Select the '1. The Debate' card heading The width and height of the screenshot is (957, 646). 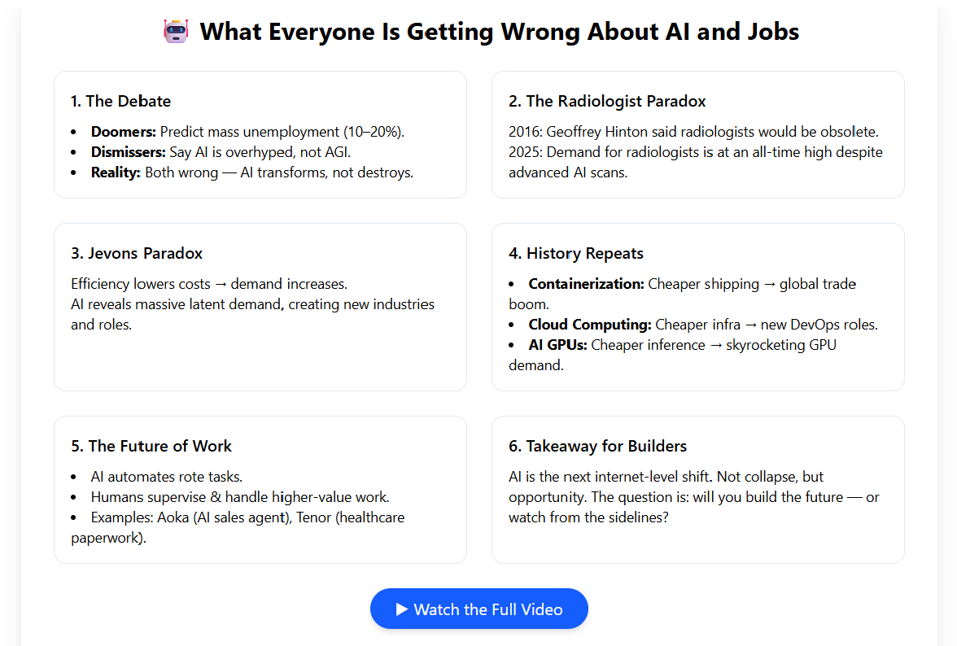point(120,101)
